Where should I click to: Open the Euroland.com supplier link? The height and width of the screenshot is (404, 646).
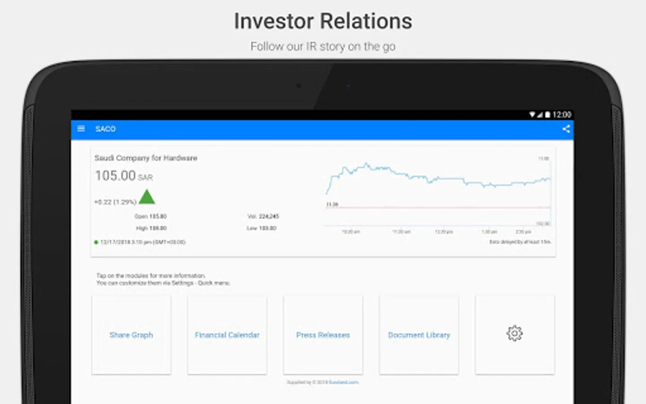344,382
